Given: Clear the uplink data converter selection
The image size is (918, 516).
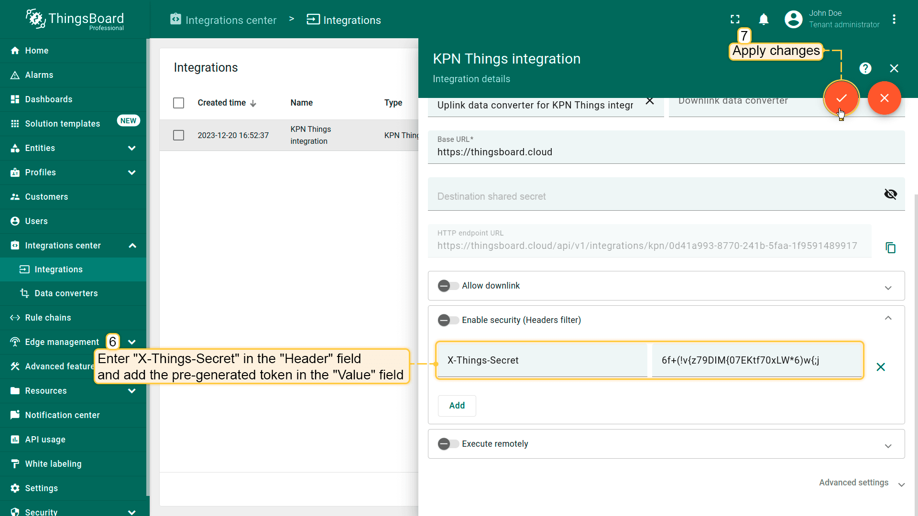Looking at the screenshot, I should (x=649, y=101).
